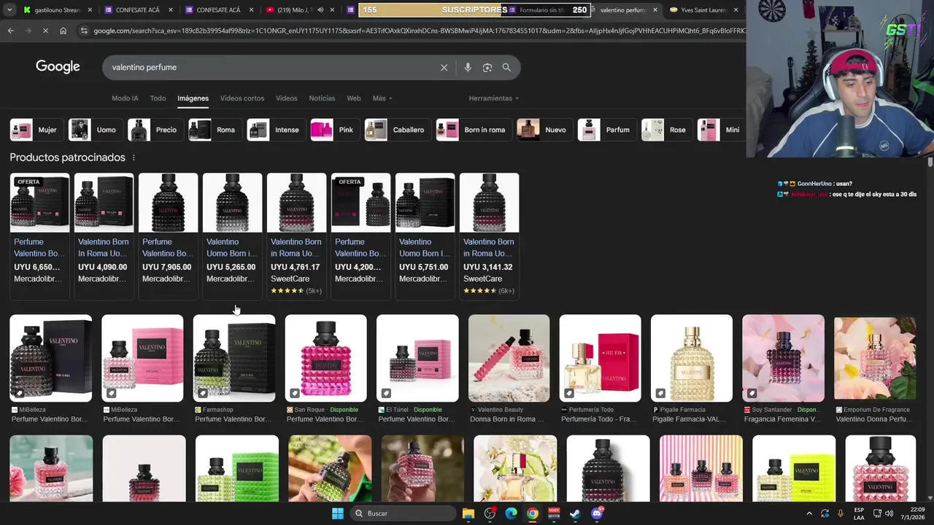Close the valentino perfume browser tab
This screenshot has height=525, width=934.
coord(655,10)
